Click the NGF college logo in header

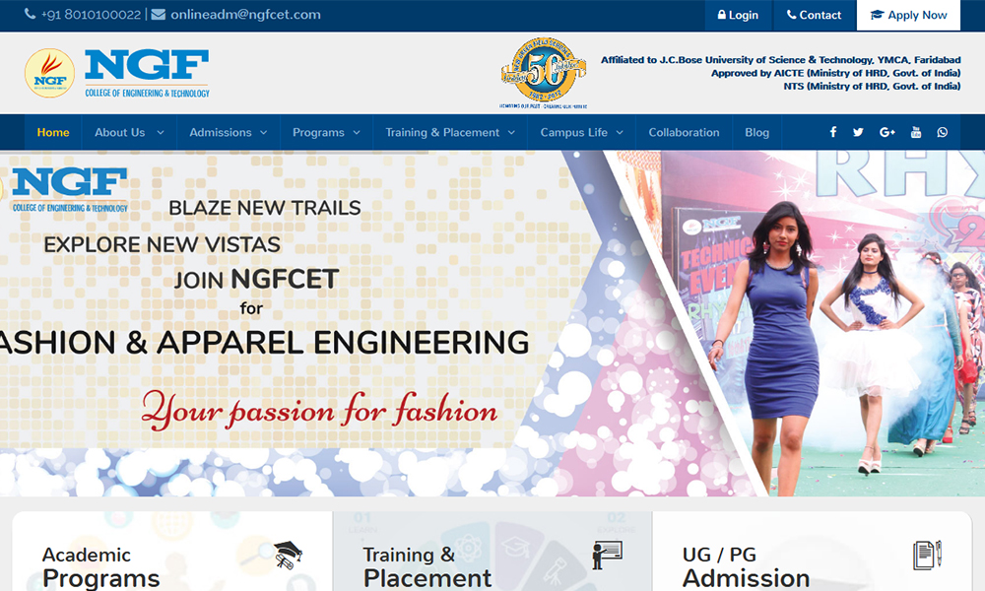coord(118,74)
